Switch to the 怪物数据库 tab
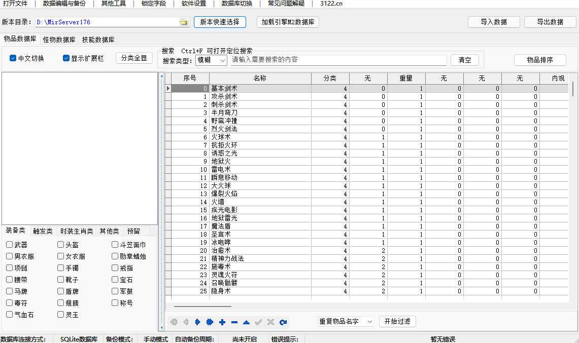This screenshot has width=579, height=343. (x=59, y=40)
